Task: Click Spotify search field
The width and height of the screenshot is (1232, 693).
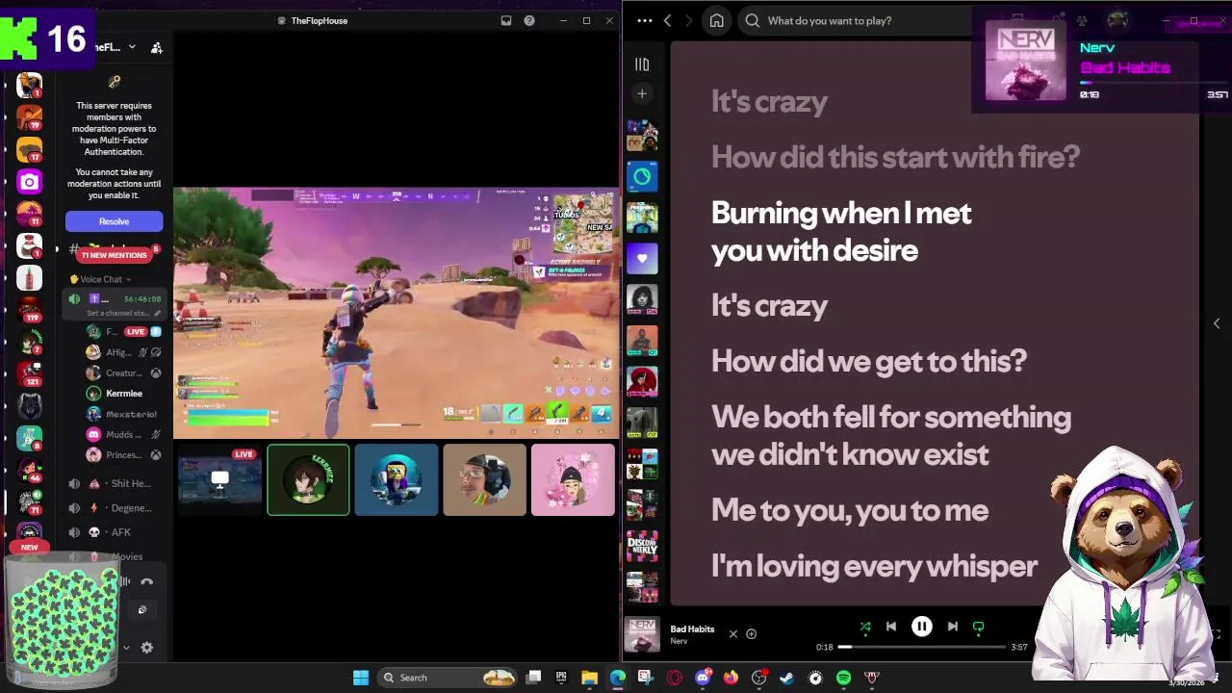Action: [857, 20]
